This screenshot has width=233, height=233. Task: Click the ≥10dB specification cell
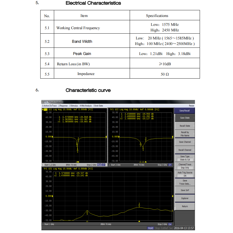pyautogui.click(x=165, y=63)
